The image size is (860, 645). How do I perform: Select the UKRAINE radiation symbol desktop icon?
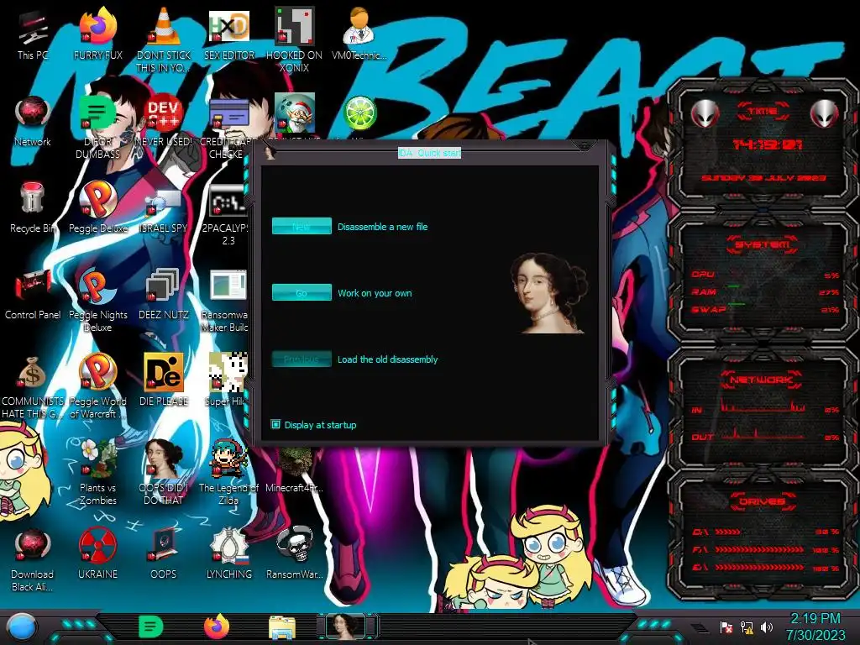click(x=98, y=554)
